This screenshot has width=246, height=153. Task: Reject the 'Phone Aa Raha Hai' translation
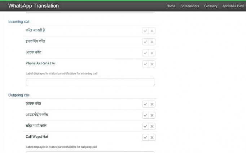point(152,64)
